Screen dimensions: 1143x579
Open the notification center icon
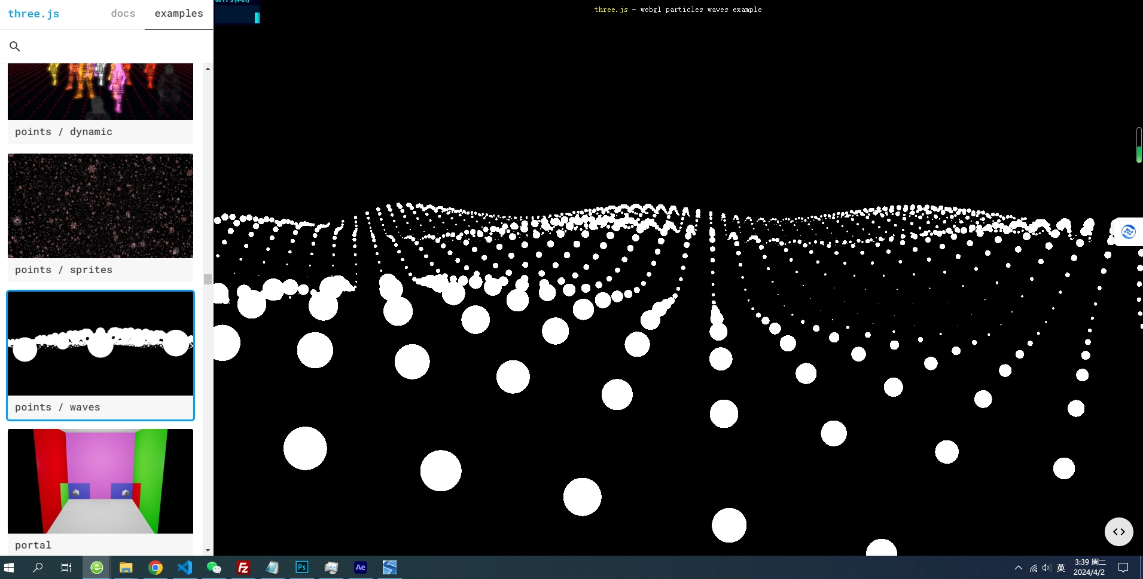tap(1123, 568)
